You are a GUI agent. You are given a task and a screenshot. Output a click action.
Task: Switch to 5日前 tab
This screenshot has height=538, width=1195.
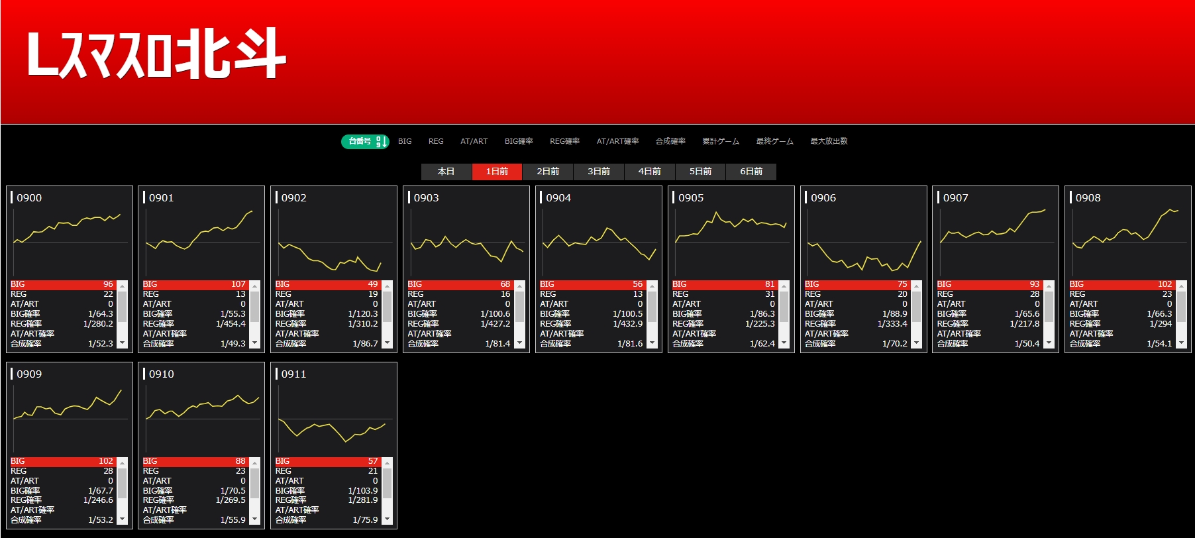(x=700, y=172)
